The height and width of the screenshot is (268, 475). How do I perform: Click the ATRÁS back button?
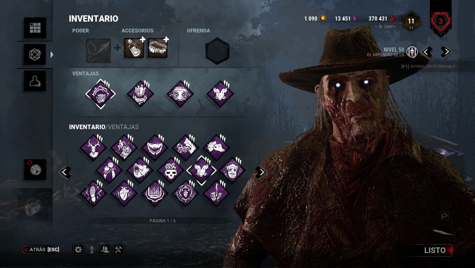[x=41, y=250]
